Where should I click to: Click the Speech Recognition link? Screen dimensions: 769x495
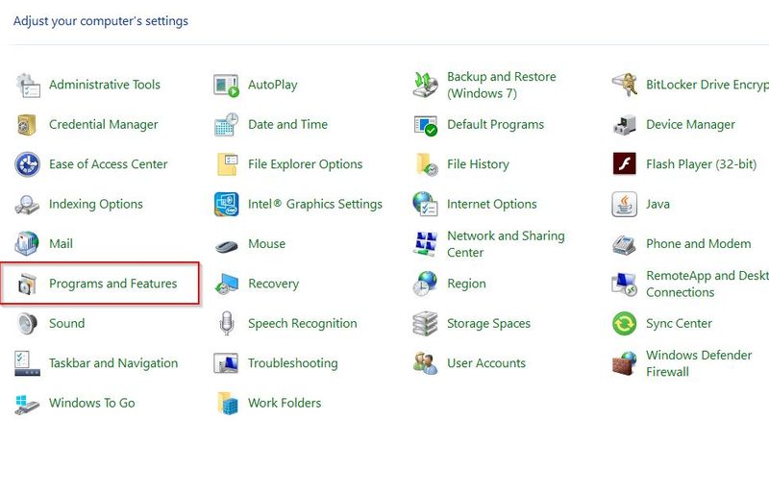click(302, 323)
